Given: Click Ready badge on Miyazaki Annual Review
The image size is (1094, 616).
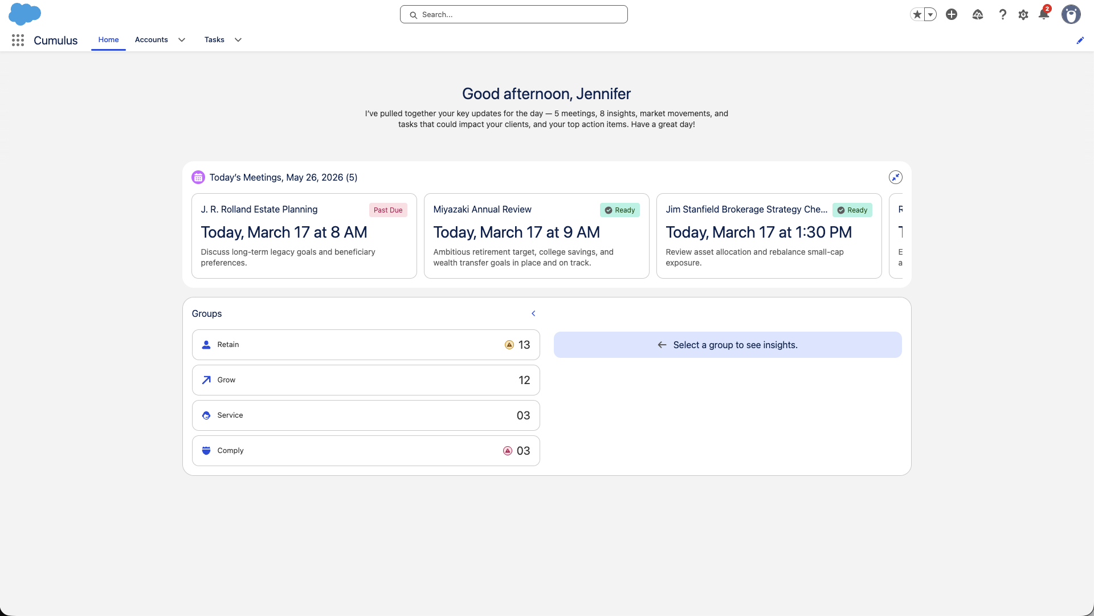Looking at the screenshot, I should 620,210.
